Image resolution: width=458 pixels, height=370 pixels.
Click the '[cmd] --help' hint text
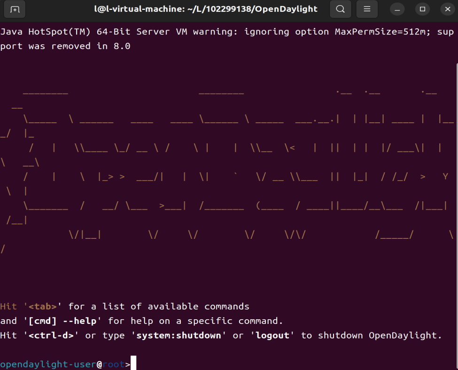(x=62, y=321)
